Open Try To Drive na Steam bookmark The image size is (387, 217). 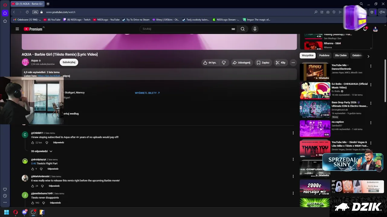coord(136,20)
